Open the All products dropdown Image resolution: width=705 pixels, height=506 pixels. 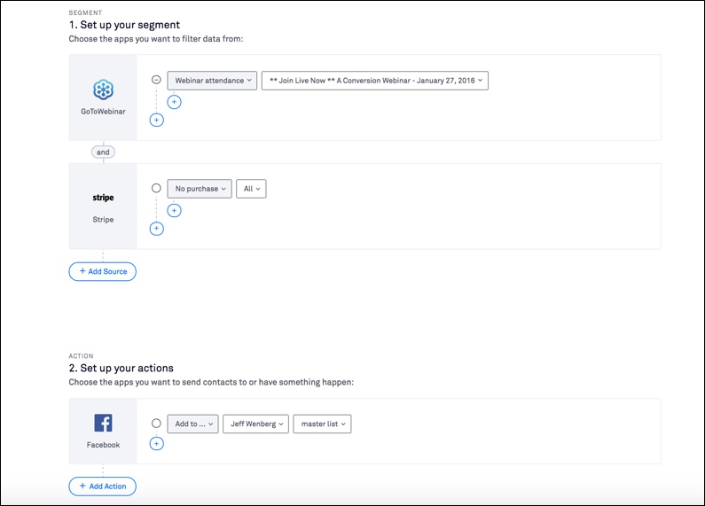click(x=251, y=189)
